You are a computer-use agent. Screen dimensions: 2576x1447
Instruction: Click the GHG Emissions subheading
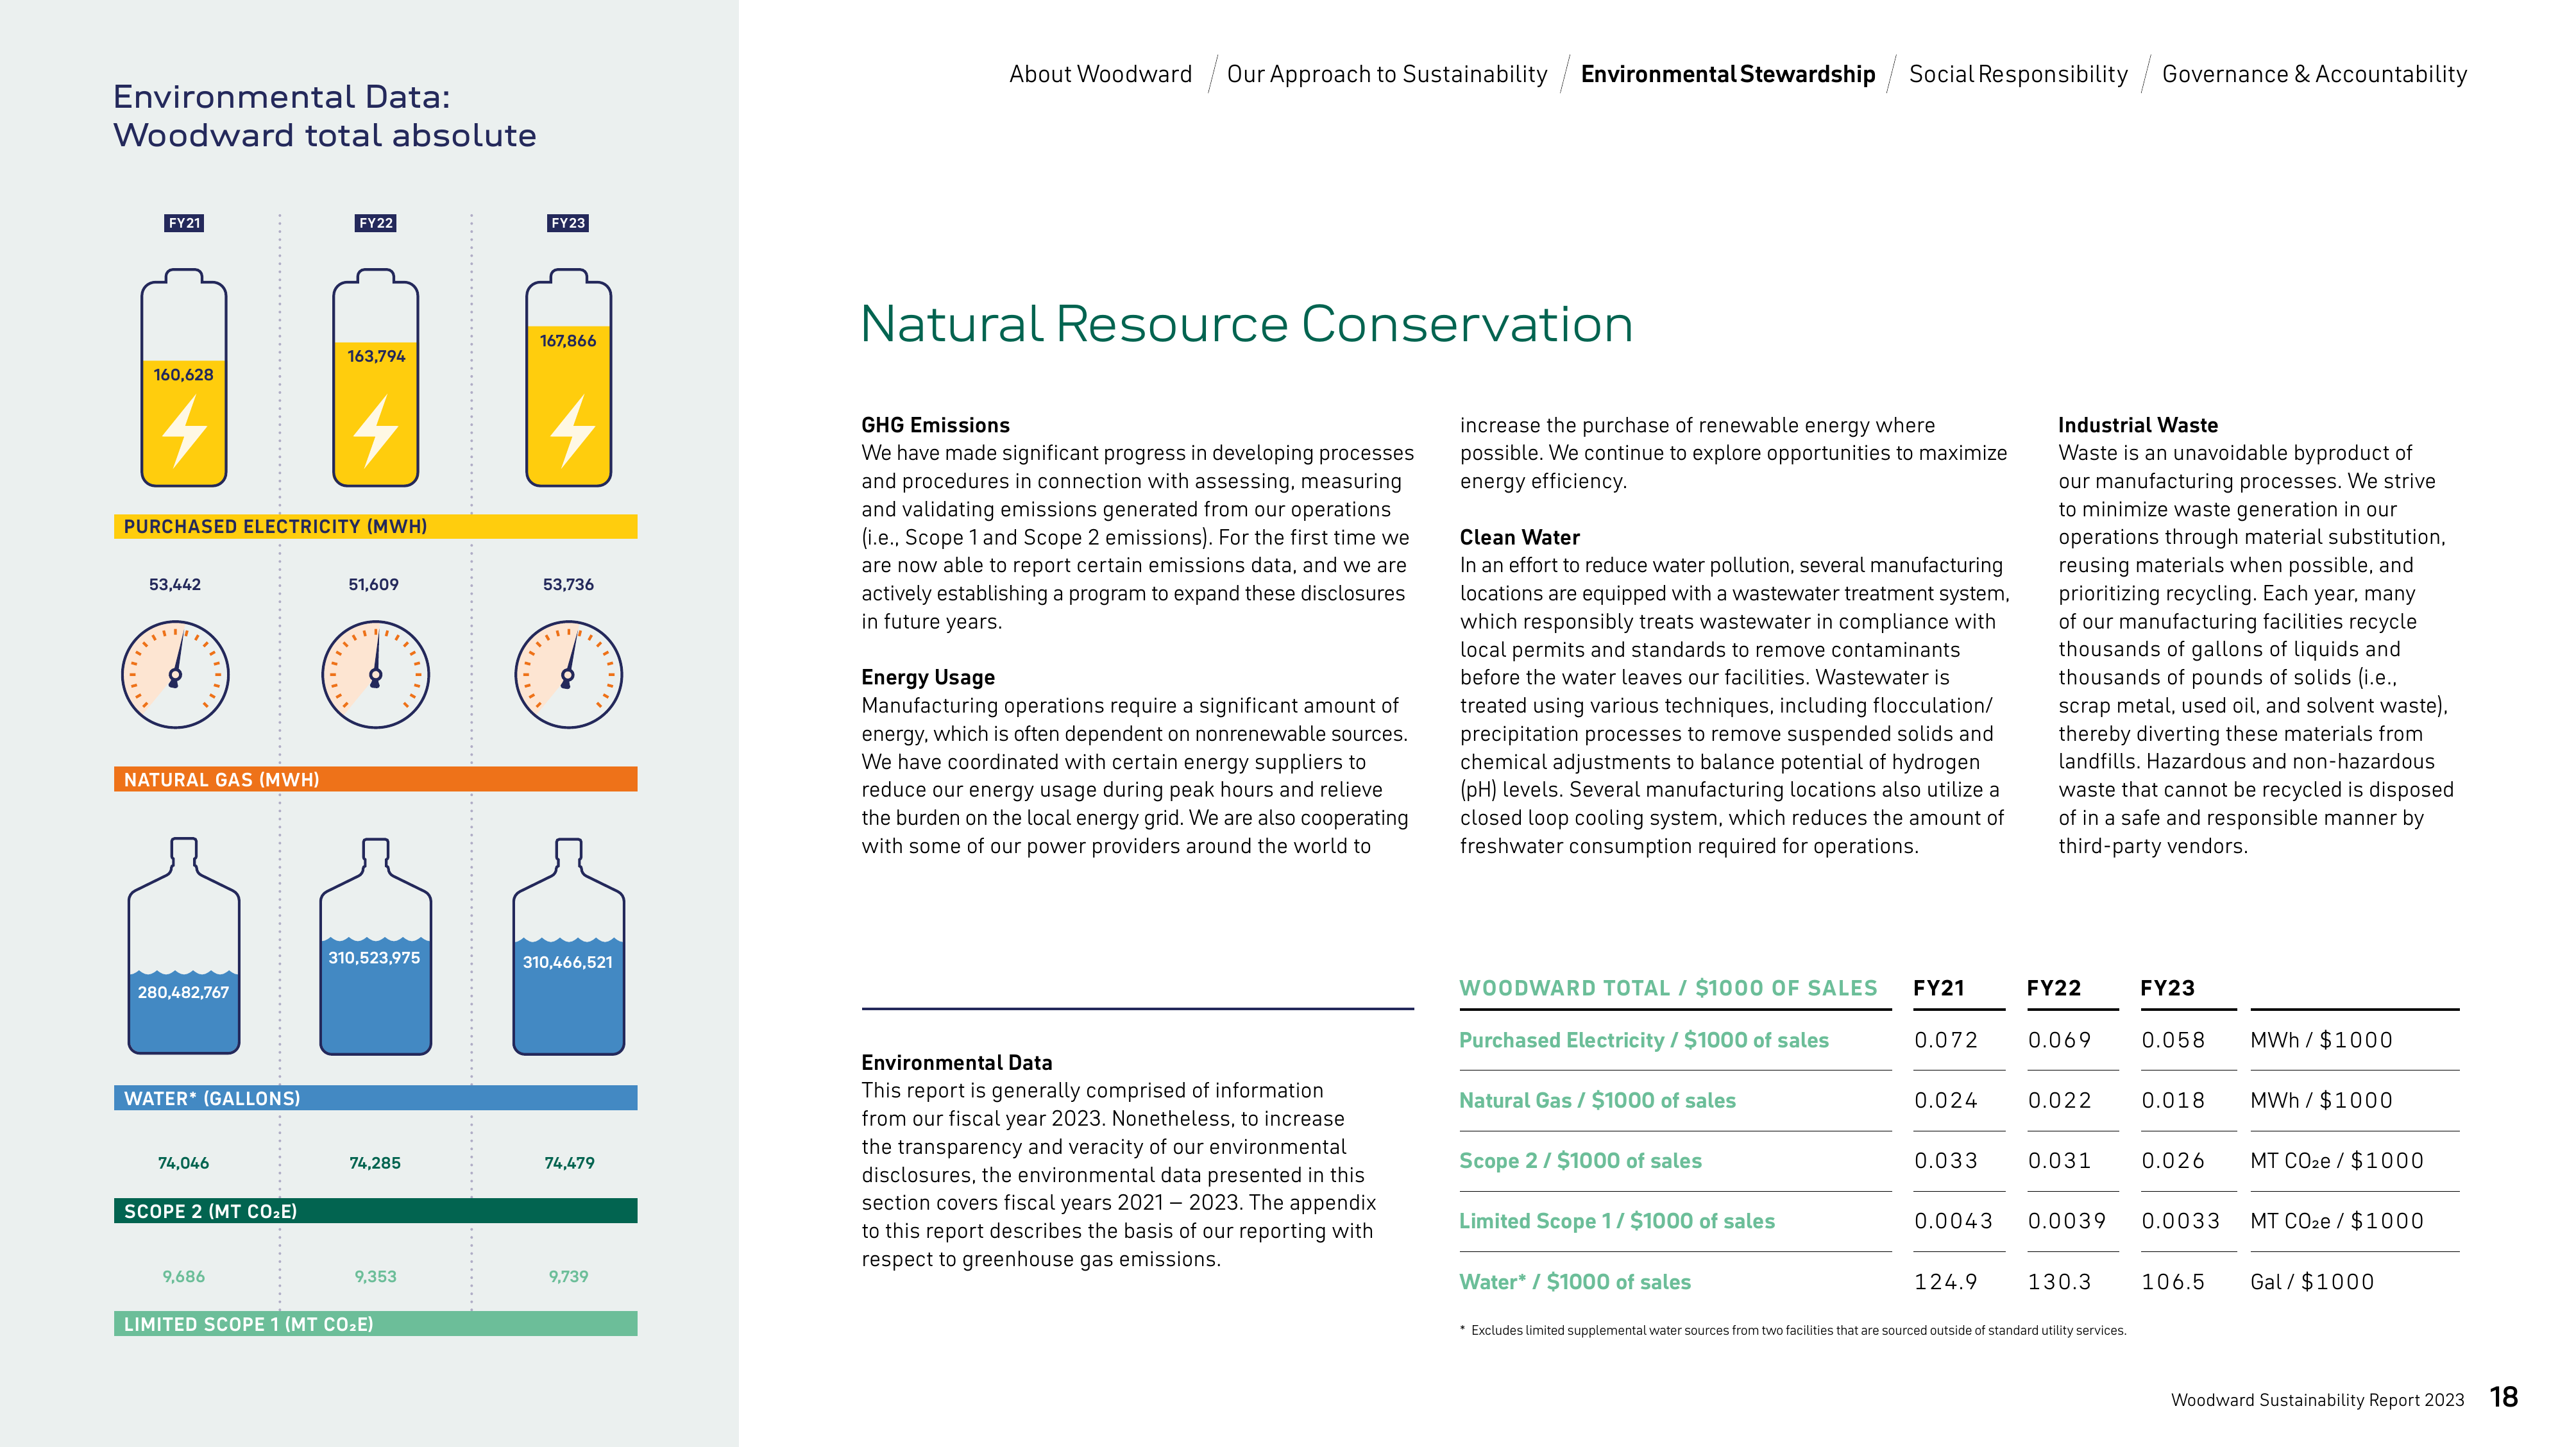point(936,425)
